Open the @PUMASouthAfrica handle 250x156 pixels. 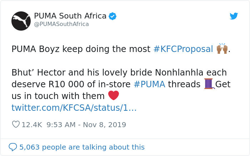click(61, 24)
